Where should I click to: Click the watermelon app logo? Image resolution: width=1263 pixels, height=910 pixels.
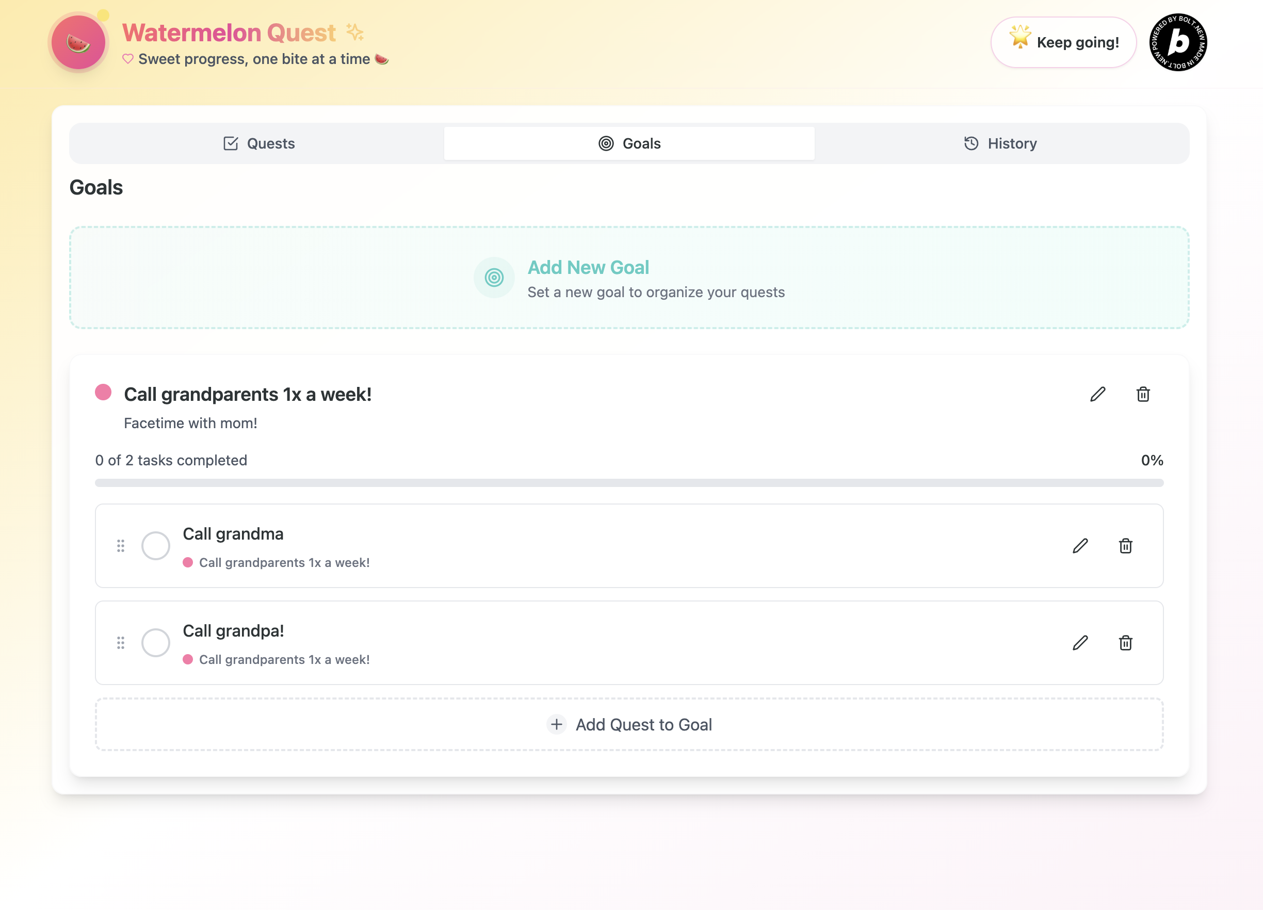[x=78, y=43]
